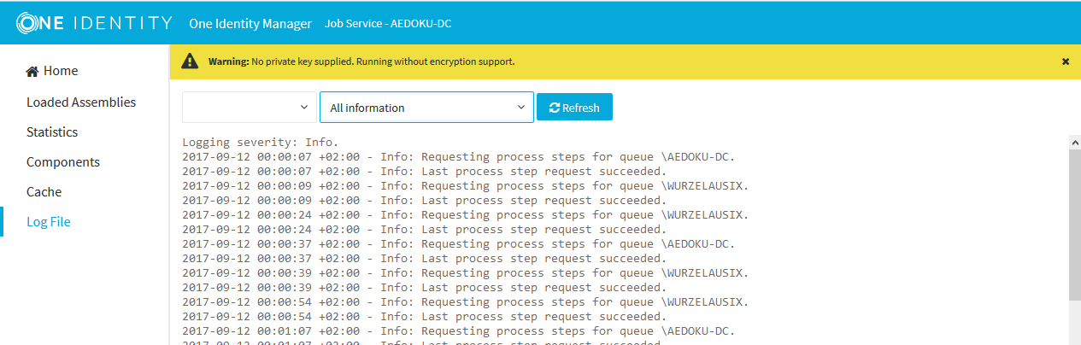Click the 'Logging severity: Info.' line
This screenshot has width=1081, height=345.
coord(261,143)
